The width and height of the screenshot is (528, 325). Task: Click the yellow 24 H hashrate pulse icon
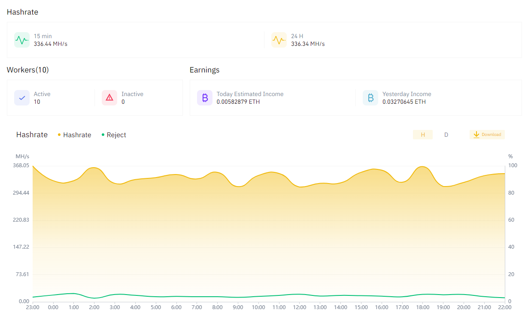[279, 40]
